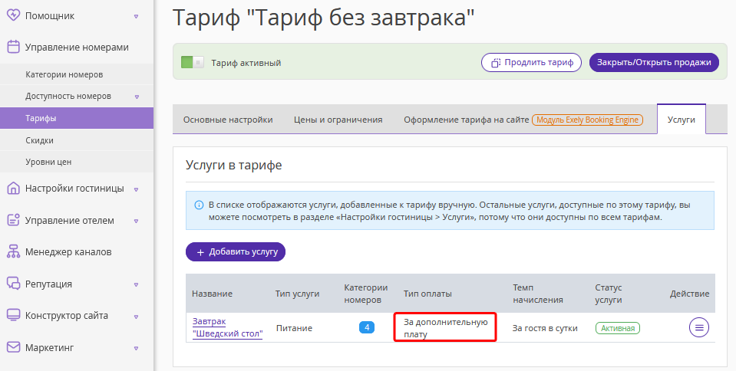Expand the Помощник menu arrow
This screenshot has width=736, height=371.
coord(136,16)
